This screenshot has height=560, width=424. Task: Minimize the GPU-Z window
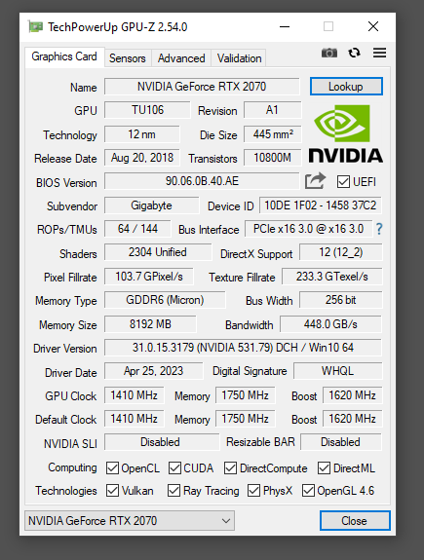(285, 27)
